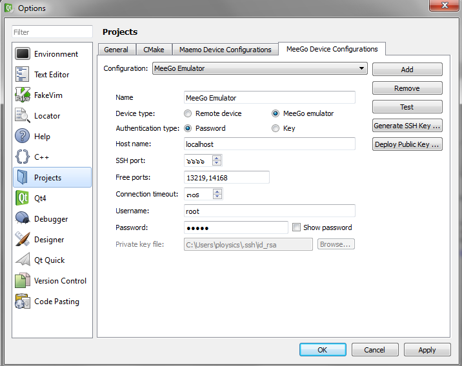Click the Add button
462x366 pixels.
point(407,70)
